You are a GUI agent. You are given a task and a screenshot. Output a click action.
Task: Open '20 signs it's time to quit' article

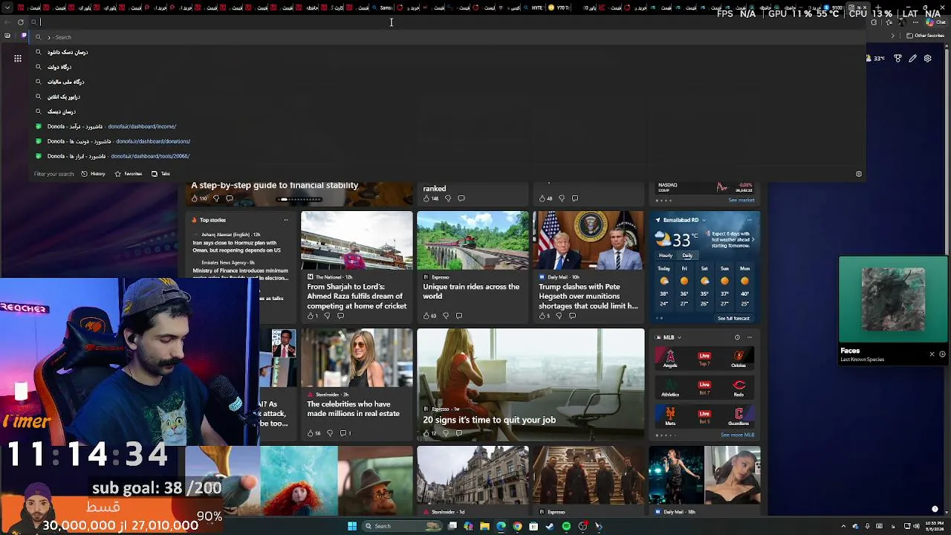489,420
